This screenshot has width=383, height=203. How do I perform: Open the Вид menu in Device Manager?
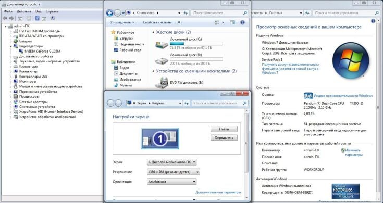39,11
